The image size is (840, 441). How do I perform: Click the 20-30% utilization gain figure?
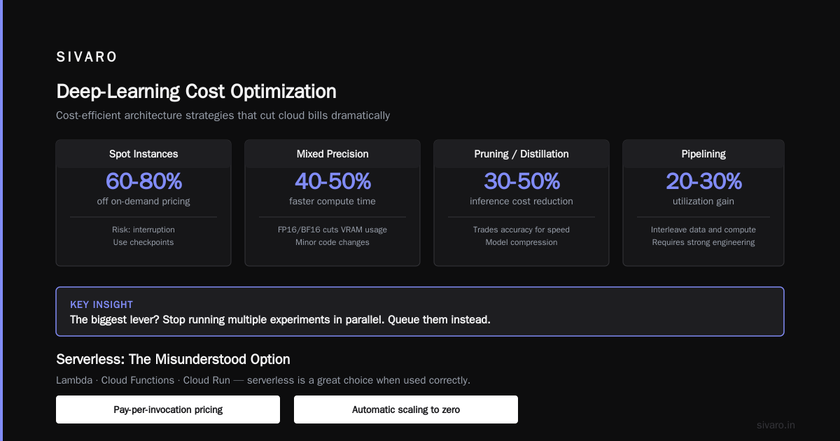pyautogui.click(x=703, y=181)
